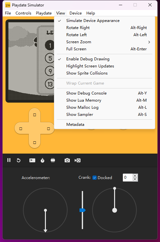Open the Help menu
Screen dimensions: 160x242
pyautogui.click(x=91, y=13)
